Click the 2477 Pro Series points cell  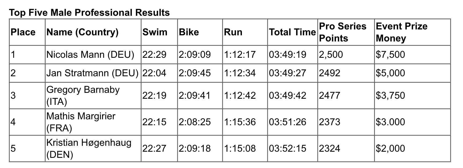click(346, 96)
